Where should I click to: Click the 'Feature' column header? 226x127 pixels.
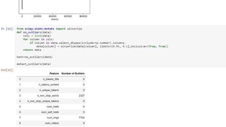54,73
